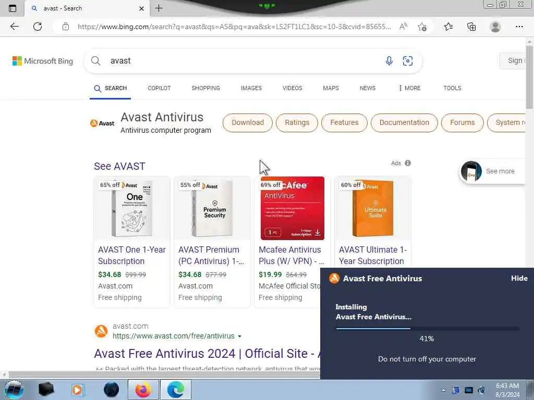Launch Firefox from the taskbar
The height and width of the screenshot is (400, 534).
click(143, 390)
